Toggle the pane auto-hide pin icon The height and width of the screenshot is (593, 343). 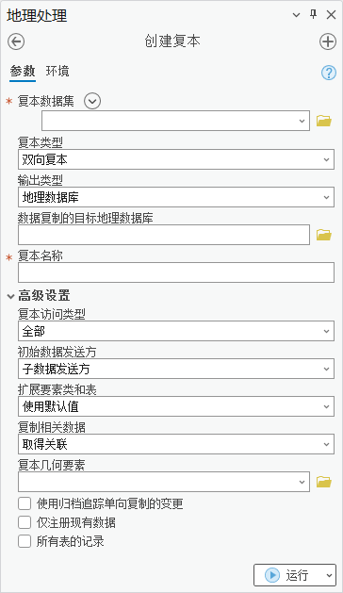pos(313,15)
